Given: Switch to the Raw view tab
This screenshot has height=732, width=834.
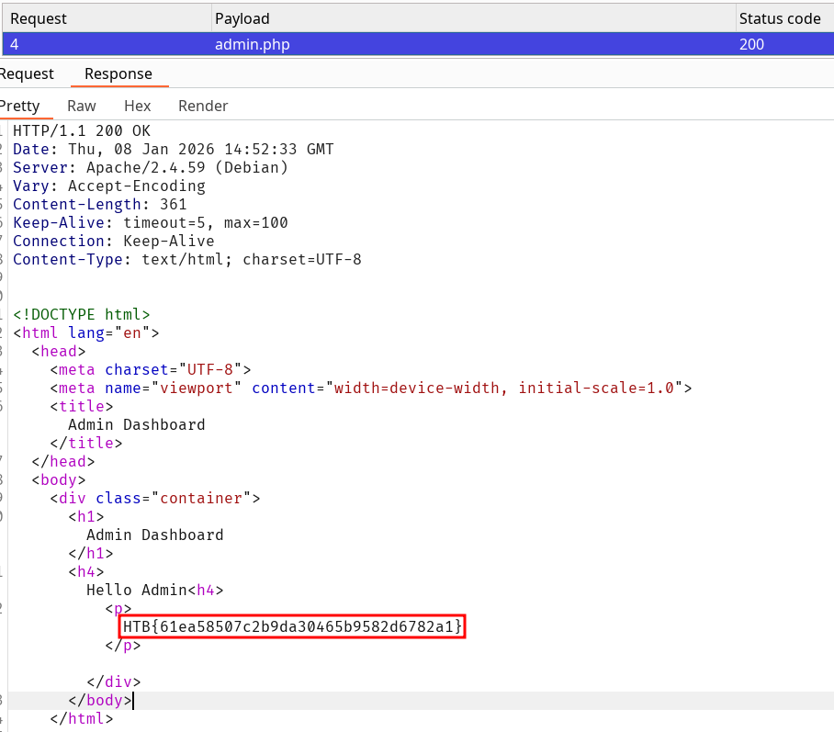Looking at the screenshot, I should click(82, 106).
